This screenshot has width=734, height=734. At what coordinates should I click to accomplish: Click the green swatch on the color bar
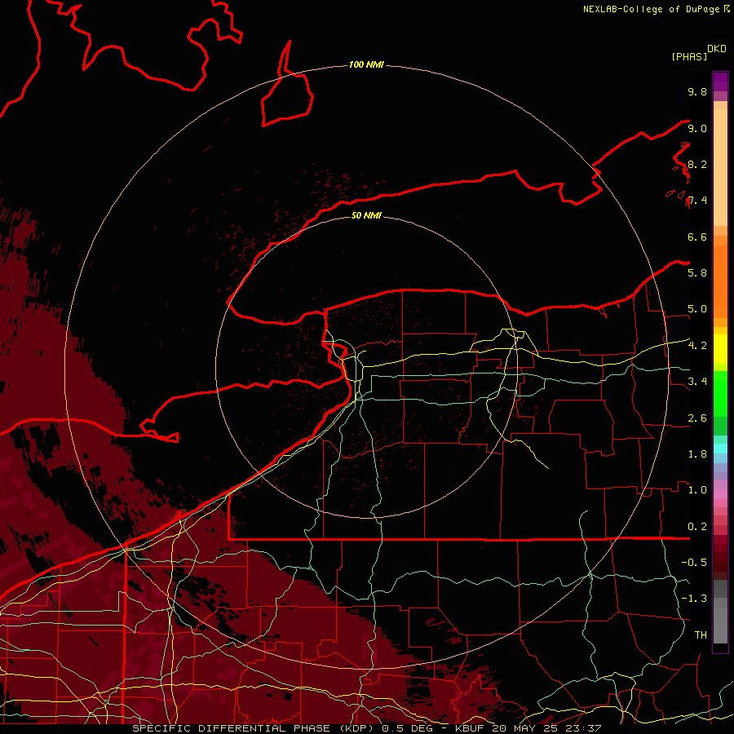[x=720, y=394]
